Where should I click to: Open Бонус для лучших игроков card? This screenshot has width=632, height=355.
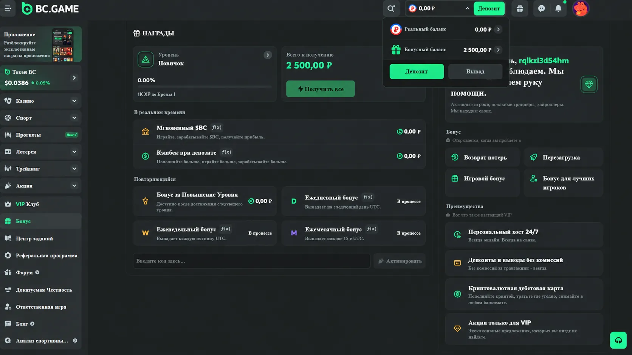[x=563, y=183]
